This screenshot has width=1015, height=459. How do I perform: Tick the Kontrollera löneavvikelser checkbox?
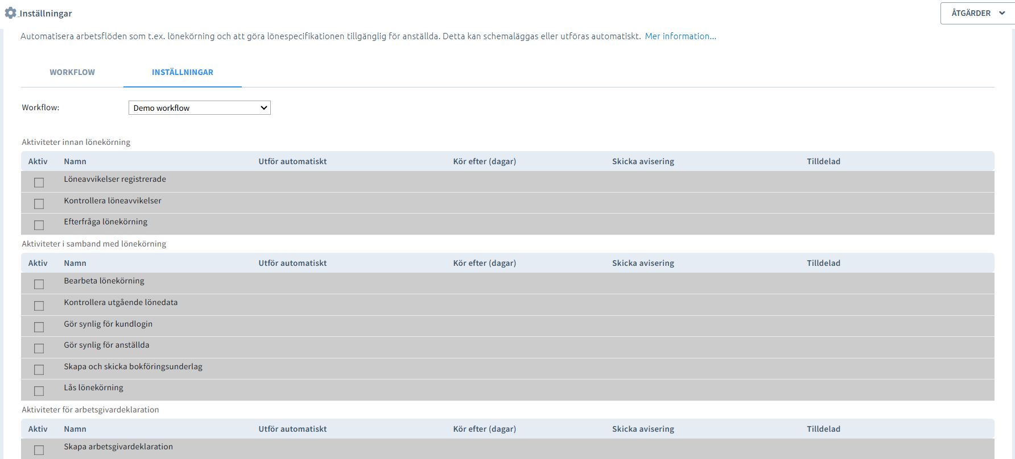tap(39, 203)
